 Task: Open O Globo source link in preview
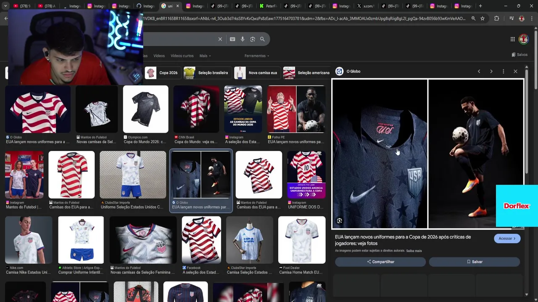(348, 71)
